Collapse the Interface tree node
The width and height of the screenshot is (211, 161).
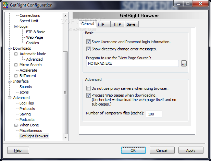(10, 81)
